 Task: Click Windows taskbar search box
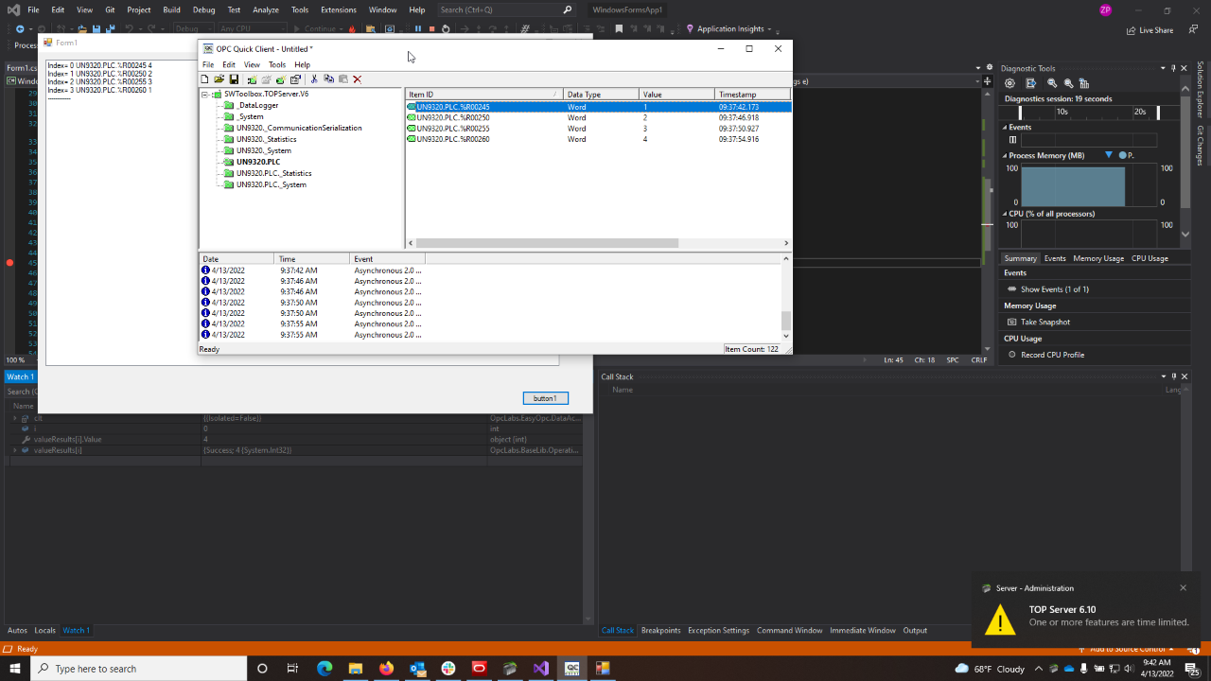click(x=139, y=669)
